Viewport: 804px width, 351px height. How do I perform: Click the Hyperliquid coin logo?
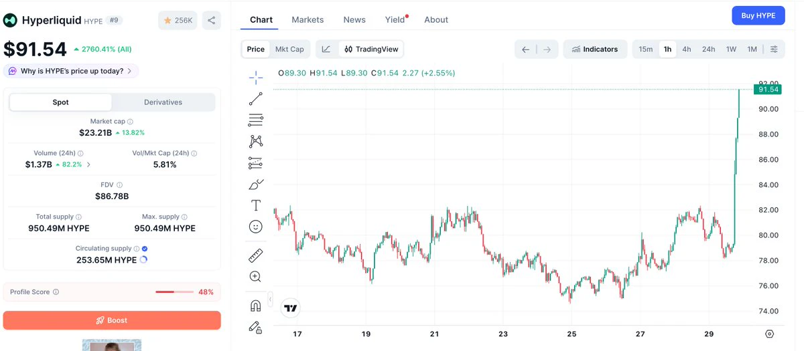[x=10, y=20]
